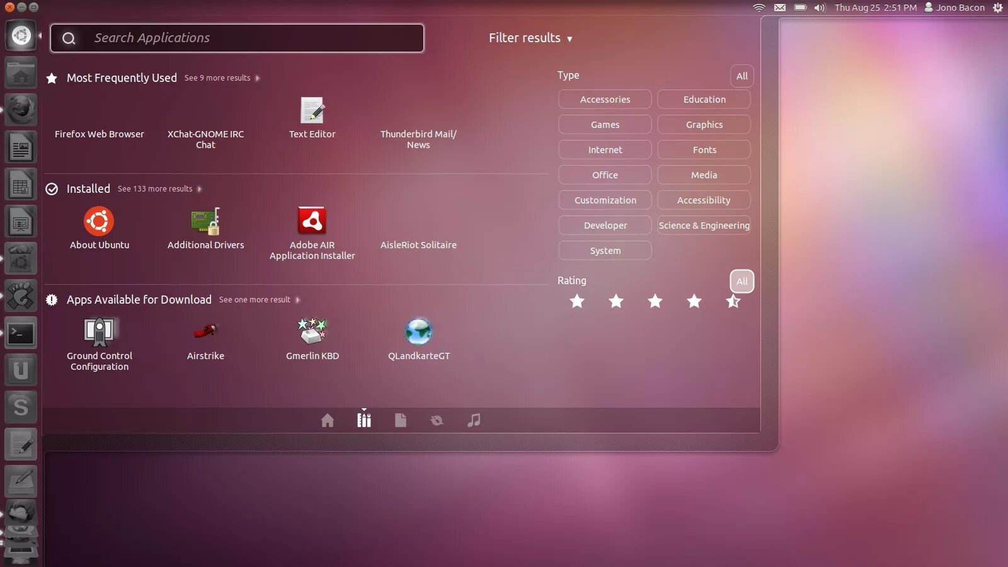Screen dimensions: 1008x567
Task: Open the date and time menu
Action: [x=876, y=8]
